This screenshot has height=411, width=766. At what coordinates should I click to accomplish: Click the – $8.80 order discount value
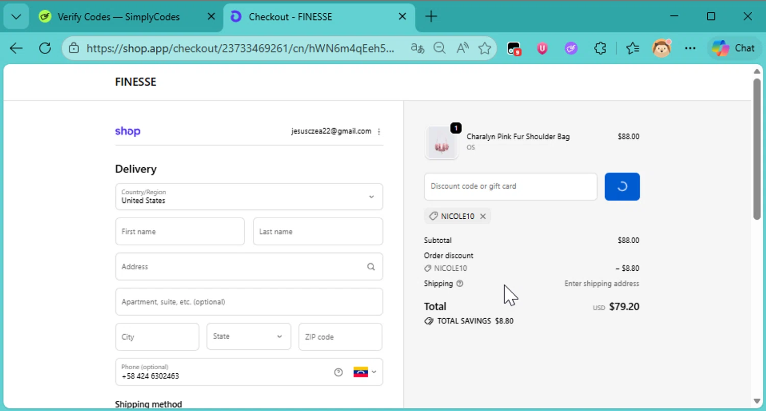point(627,268)
